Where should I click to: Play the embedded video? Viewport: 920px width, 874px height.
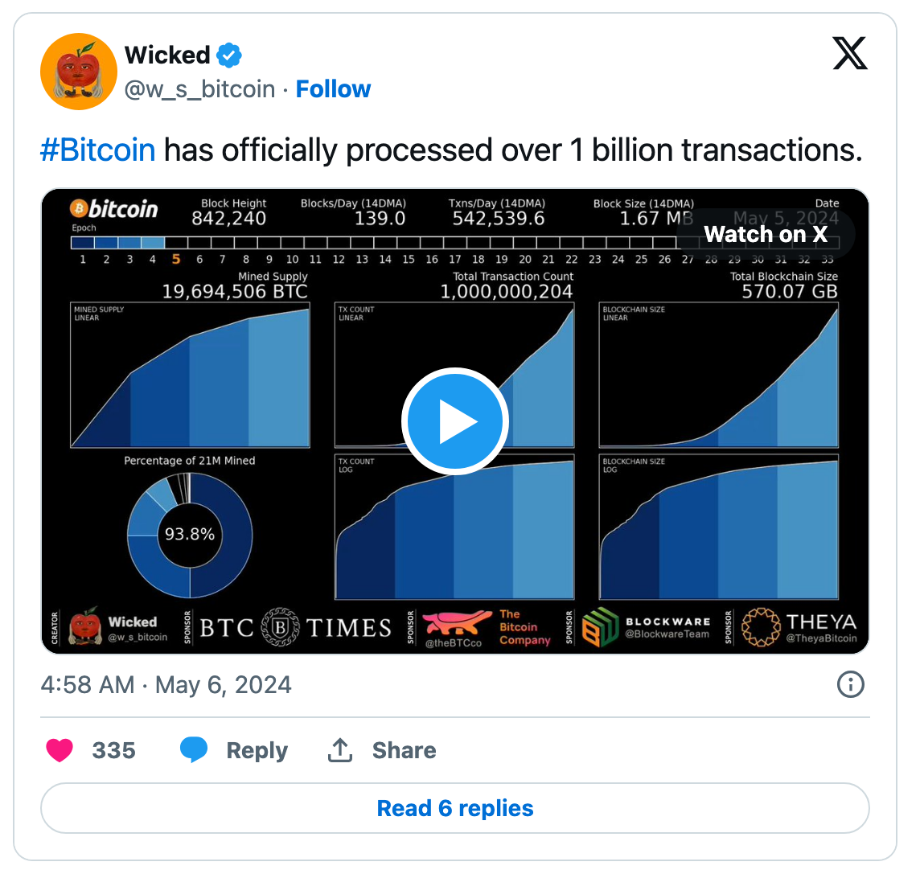455,421
